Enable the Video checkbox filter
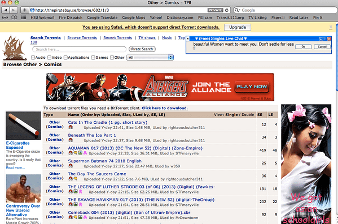The height and width of the screenshot is (224, 338). [49, 58]
